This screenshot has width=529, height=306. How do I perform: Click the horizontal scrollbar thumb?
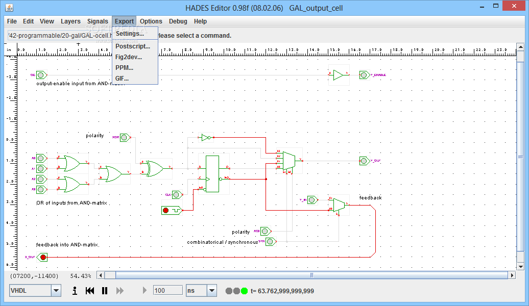(x=311, y=275)
